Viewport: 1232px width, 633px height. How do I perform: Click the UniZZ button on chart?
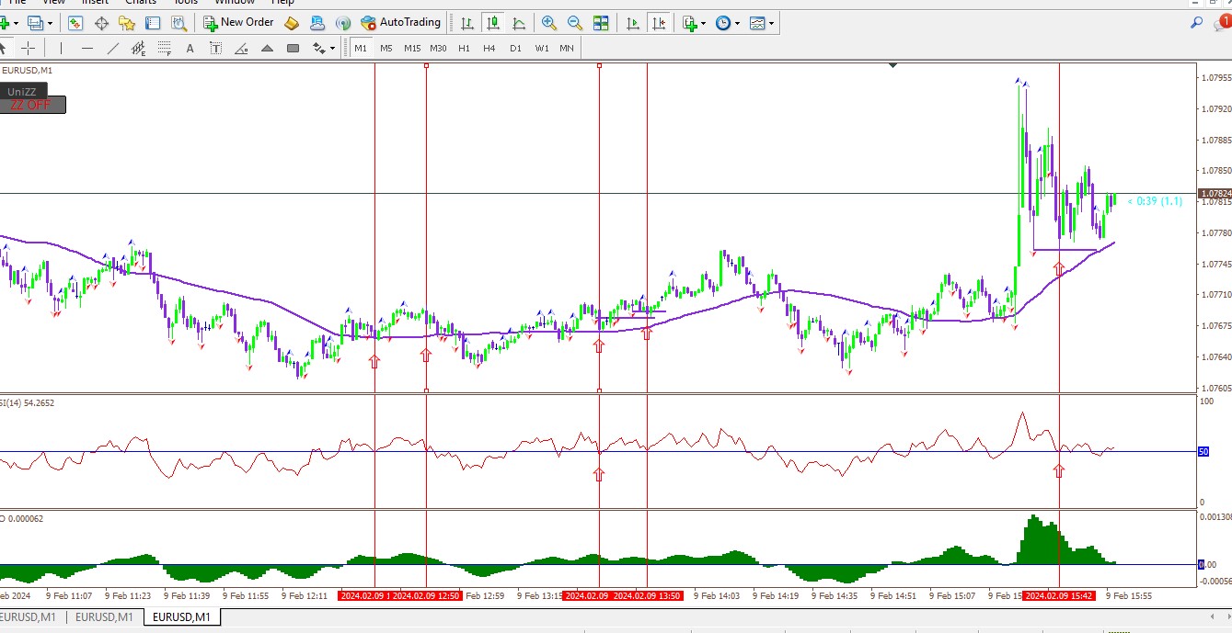tap(21, 91)
